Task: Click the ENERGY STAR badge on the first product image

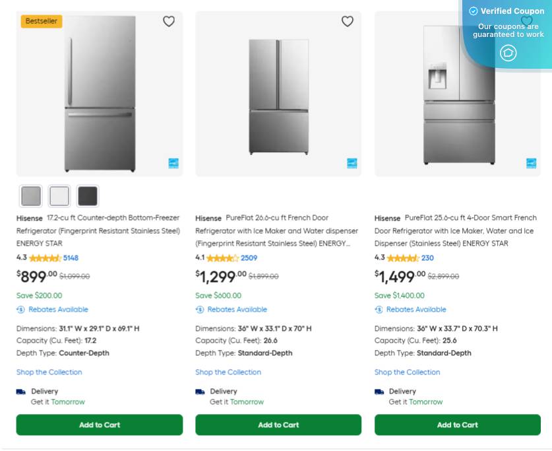Action: click(173, 163)
